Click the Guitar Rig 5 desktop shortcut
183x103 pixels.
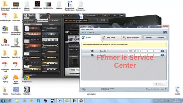27,90
